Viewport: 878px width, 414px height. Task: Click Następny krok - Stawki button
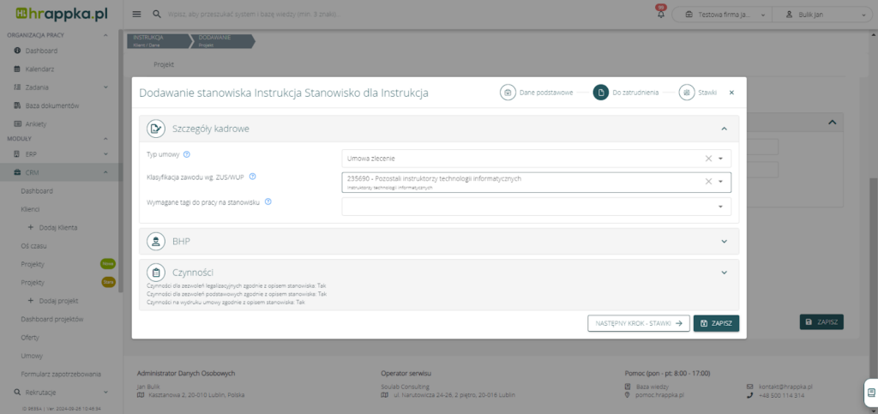[638, 323]
